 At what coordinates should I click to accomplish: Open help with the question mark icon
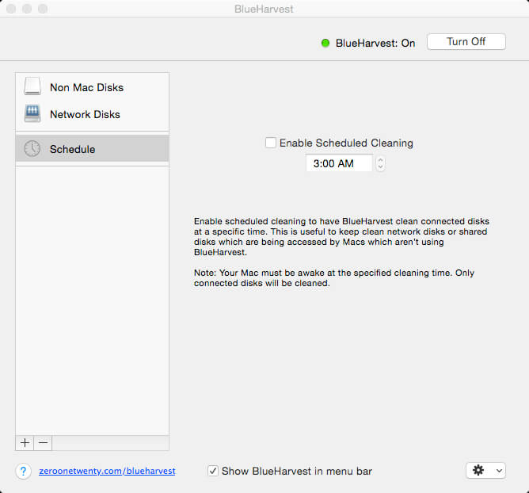click(x=23, y=471)
